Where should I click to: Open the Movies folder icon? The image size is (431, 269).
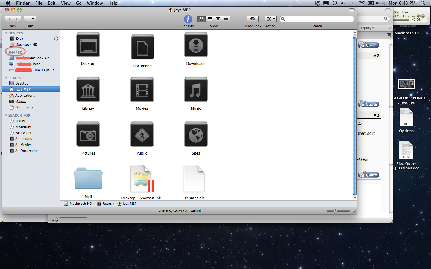pyautogui.click(x=142, y=89)
